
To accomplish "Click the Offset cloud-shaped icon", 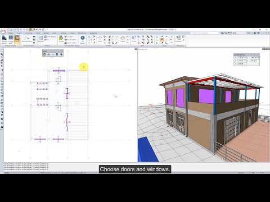I will [x=123, y=38].
